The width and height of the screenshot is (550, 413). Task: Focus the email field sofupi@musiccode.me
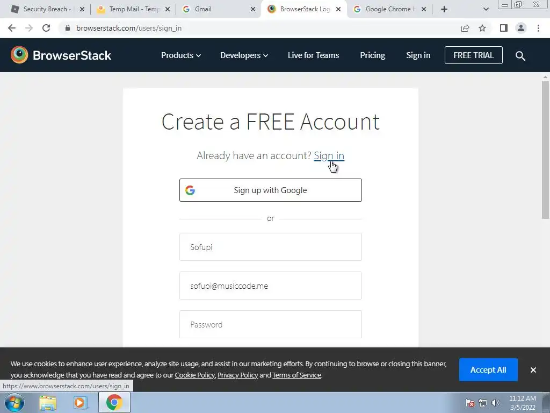tap(271, 286)
